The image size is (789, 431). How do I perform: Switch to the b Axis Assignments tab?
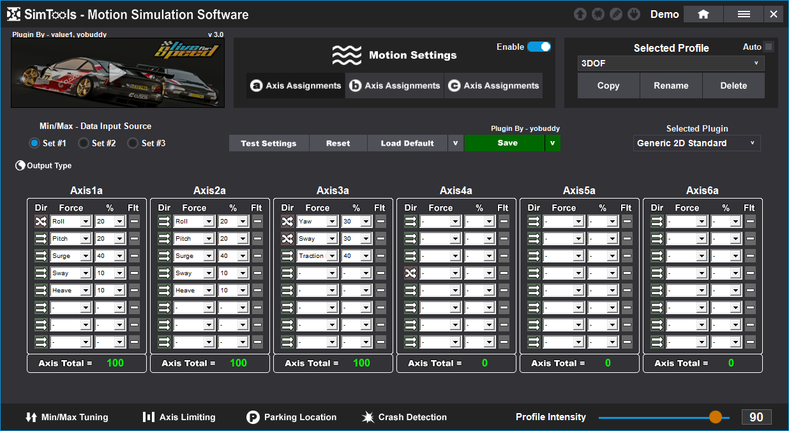pos(395,86)
